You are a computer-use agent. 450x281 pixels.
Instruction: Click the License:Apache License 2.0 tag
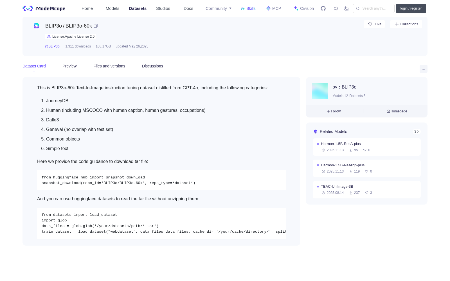[x=71, y=37]
